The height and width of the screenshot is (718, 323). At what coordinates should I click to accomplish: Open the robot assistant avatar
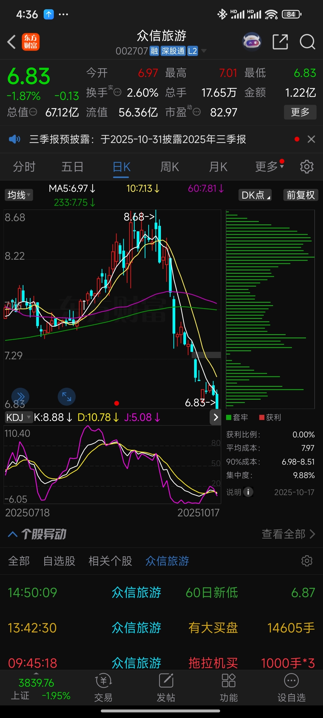(252, 42)
